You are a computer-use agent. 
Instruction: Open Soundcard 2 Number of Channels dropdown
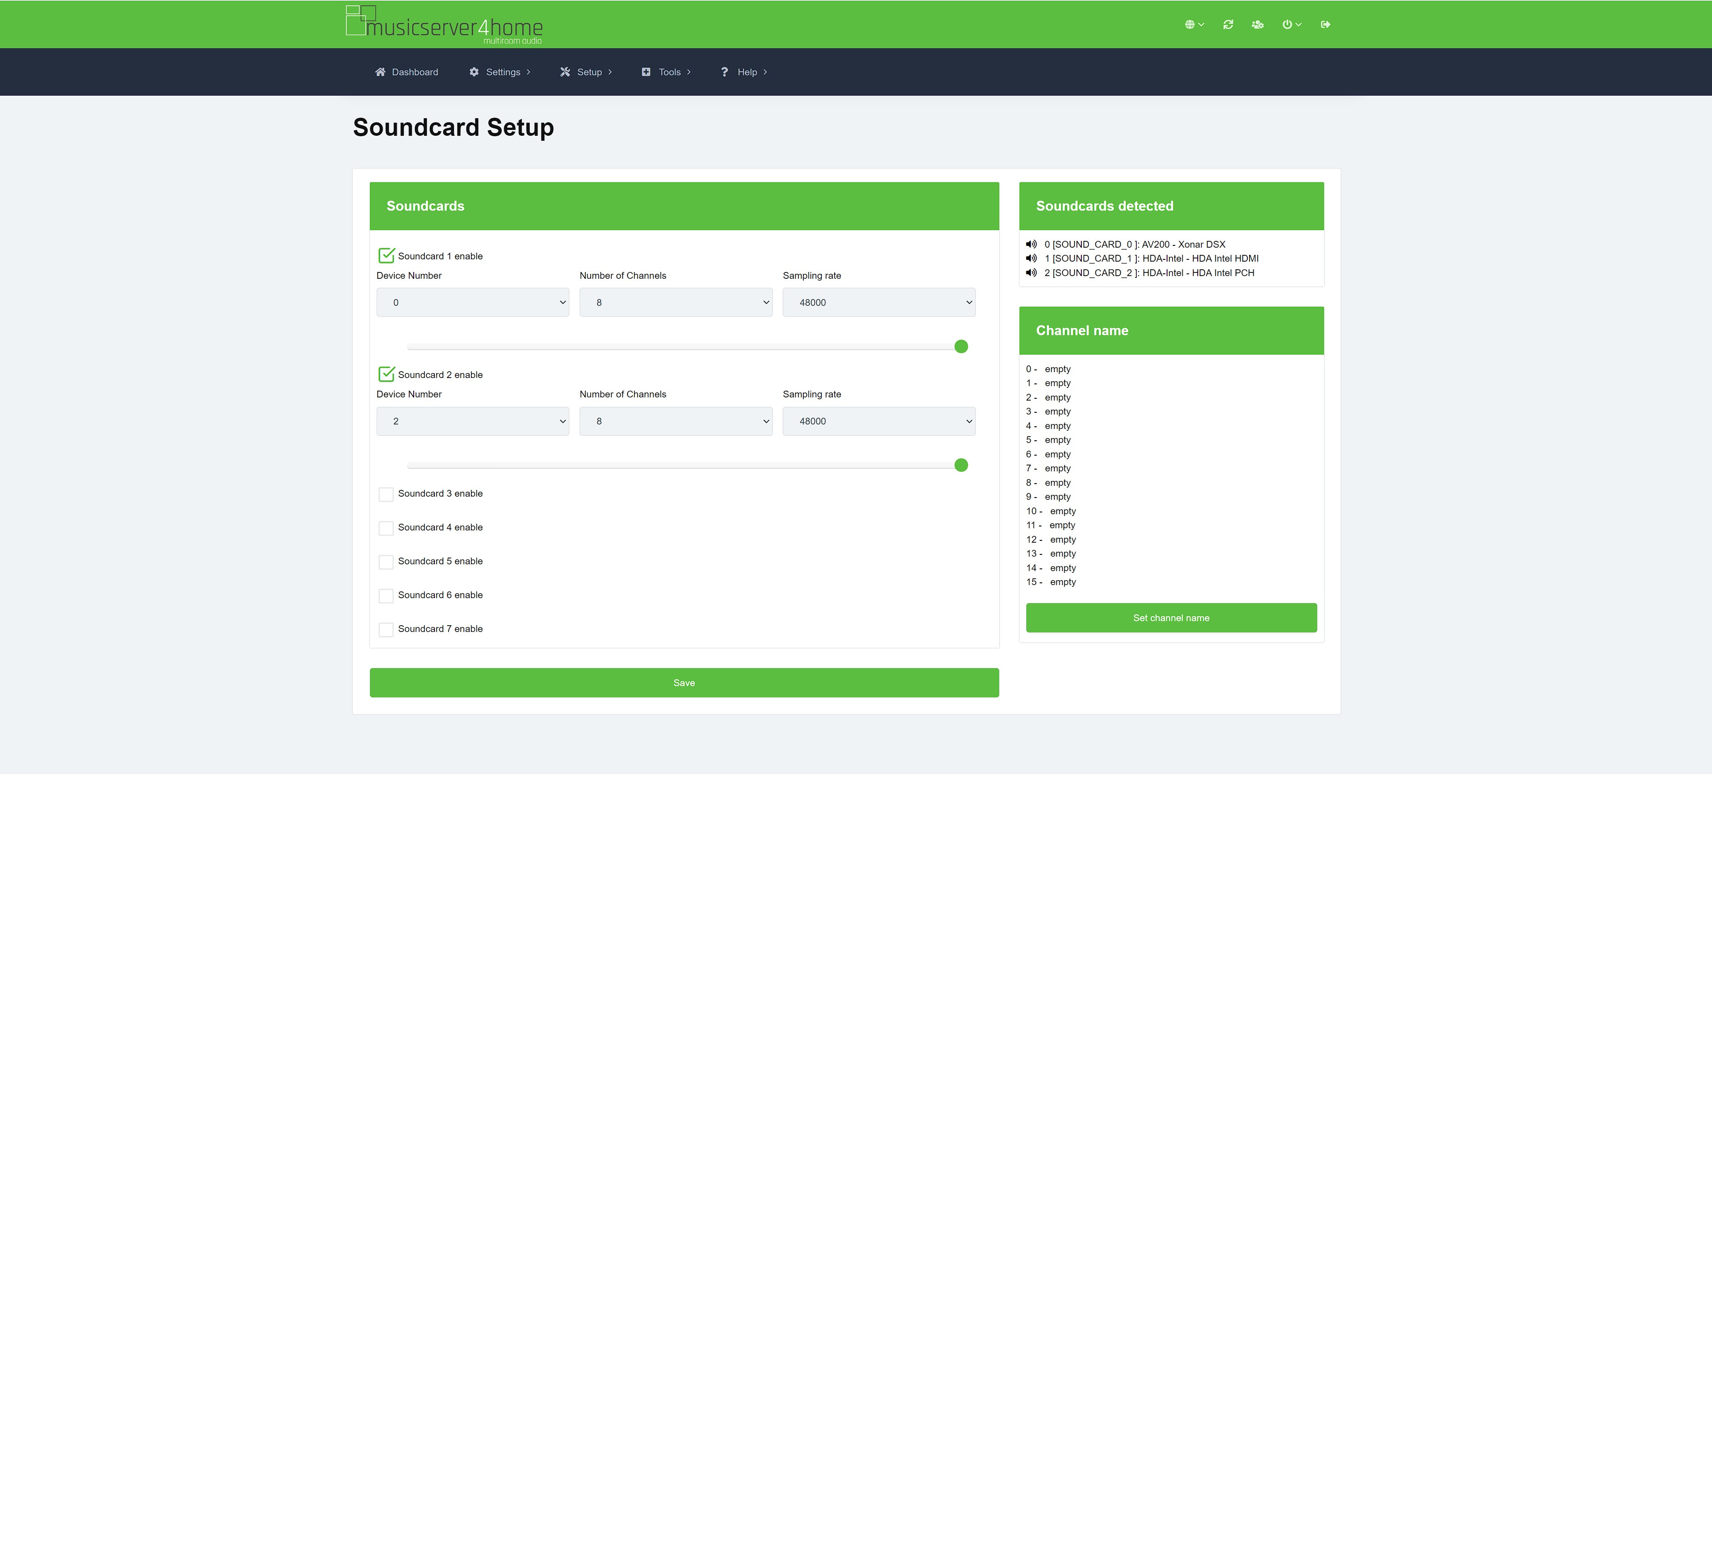(x=675, y=421)
